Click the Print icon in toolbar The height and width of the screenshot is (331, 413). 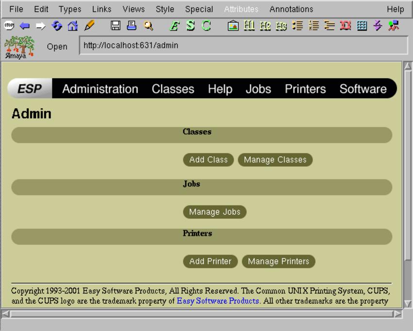[x=132, y=26]
